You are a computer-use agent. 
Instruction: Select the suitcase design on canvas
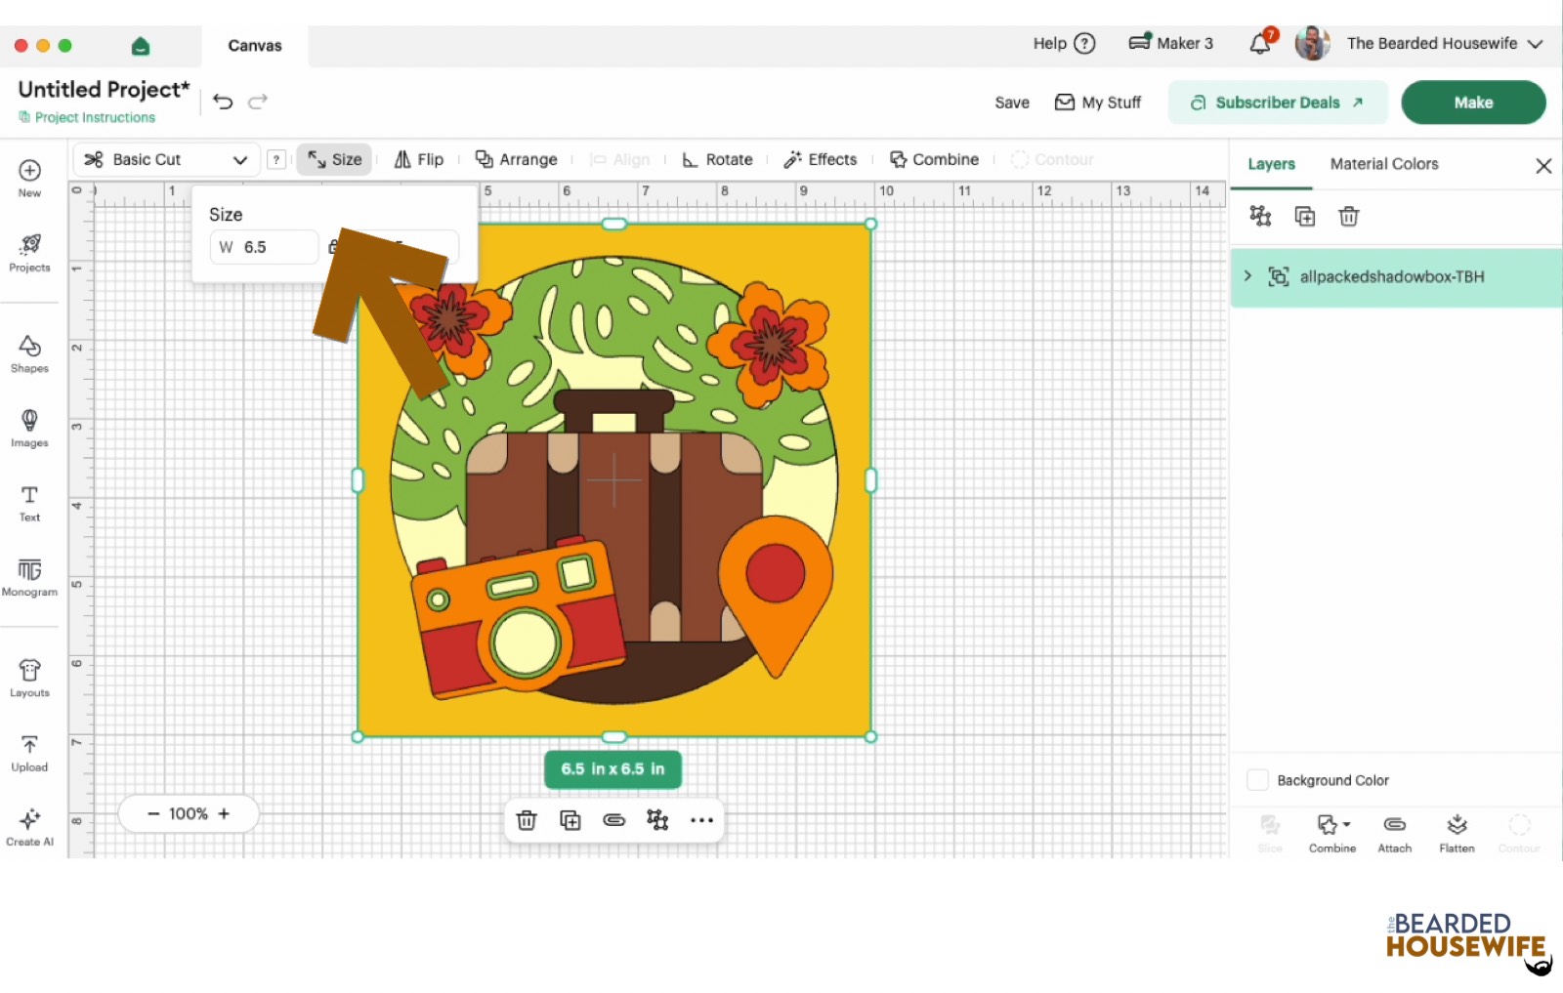[613, 479]
